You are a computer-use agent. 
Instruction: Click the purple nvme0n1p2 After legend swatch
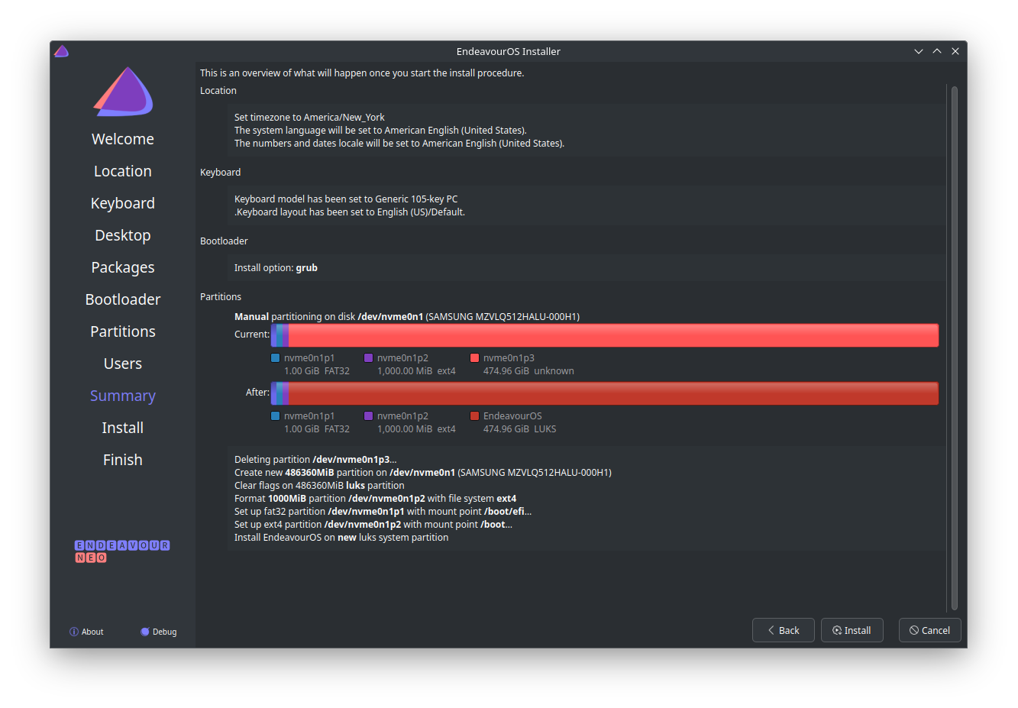[x=368, y=416]
